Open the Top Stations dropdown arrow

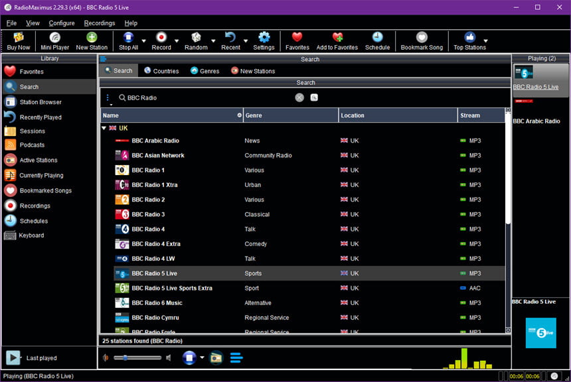[x=485, y=41]
